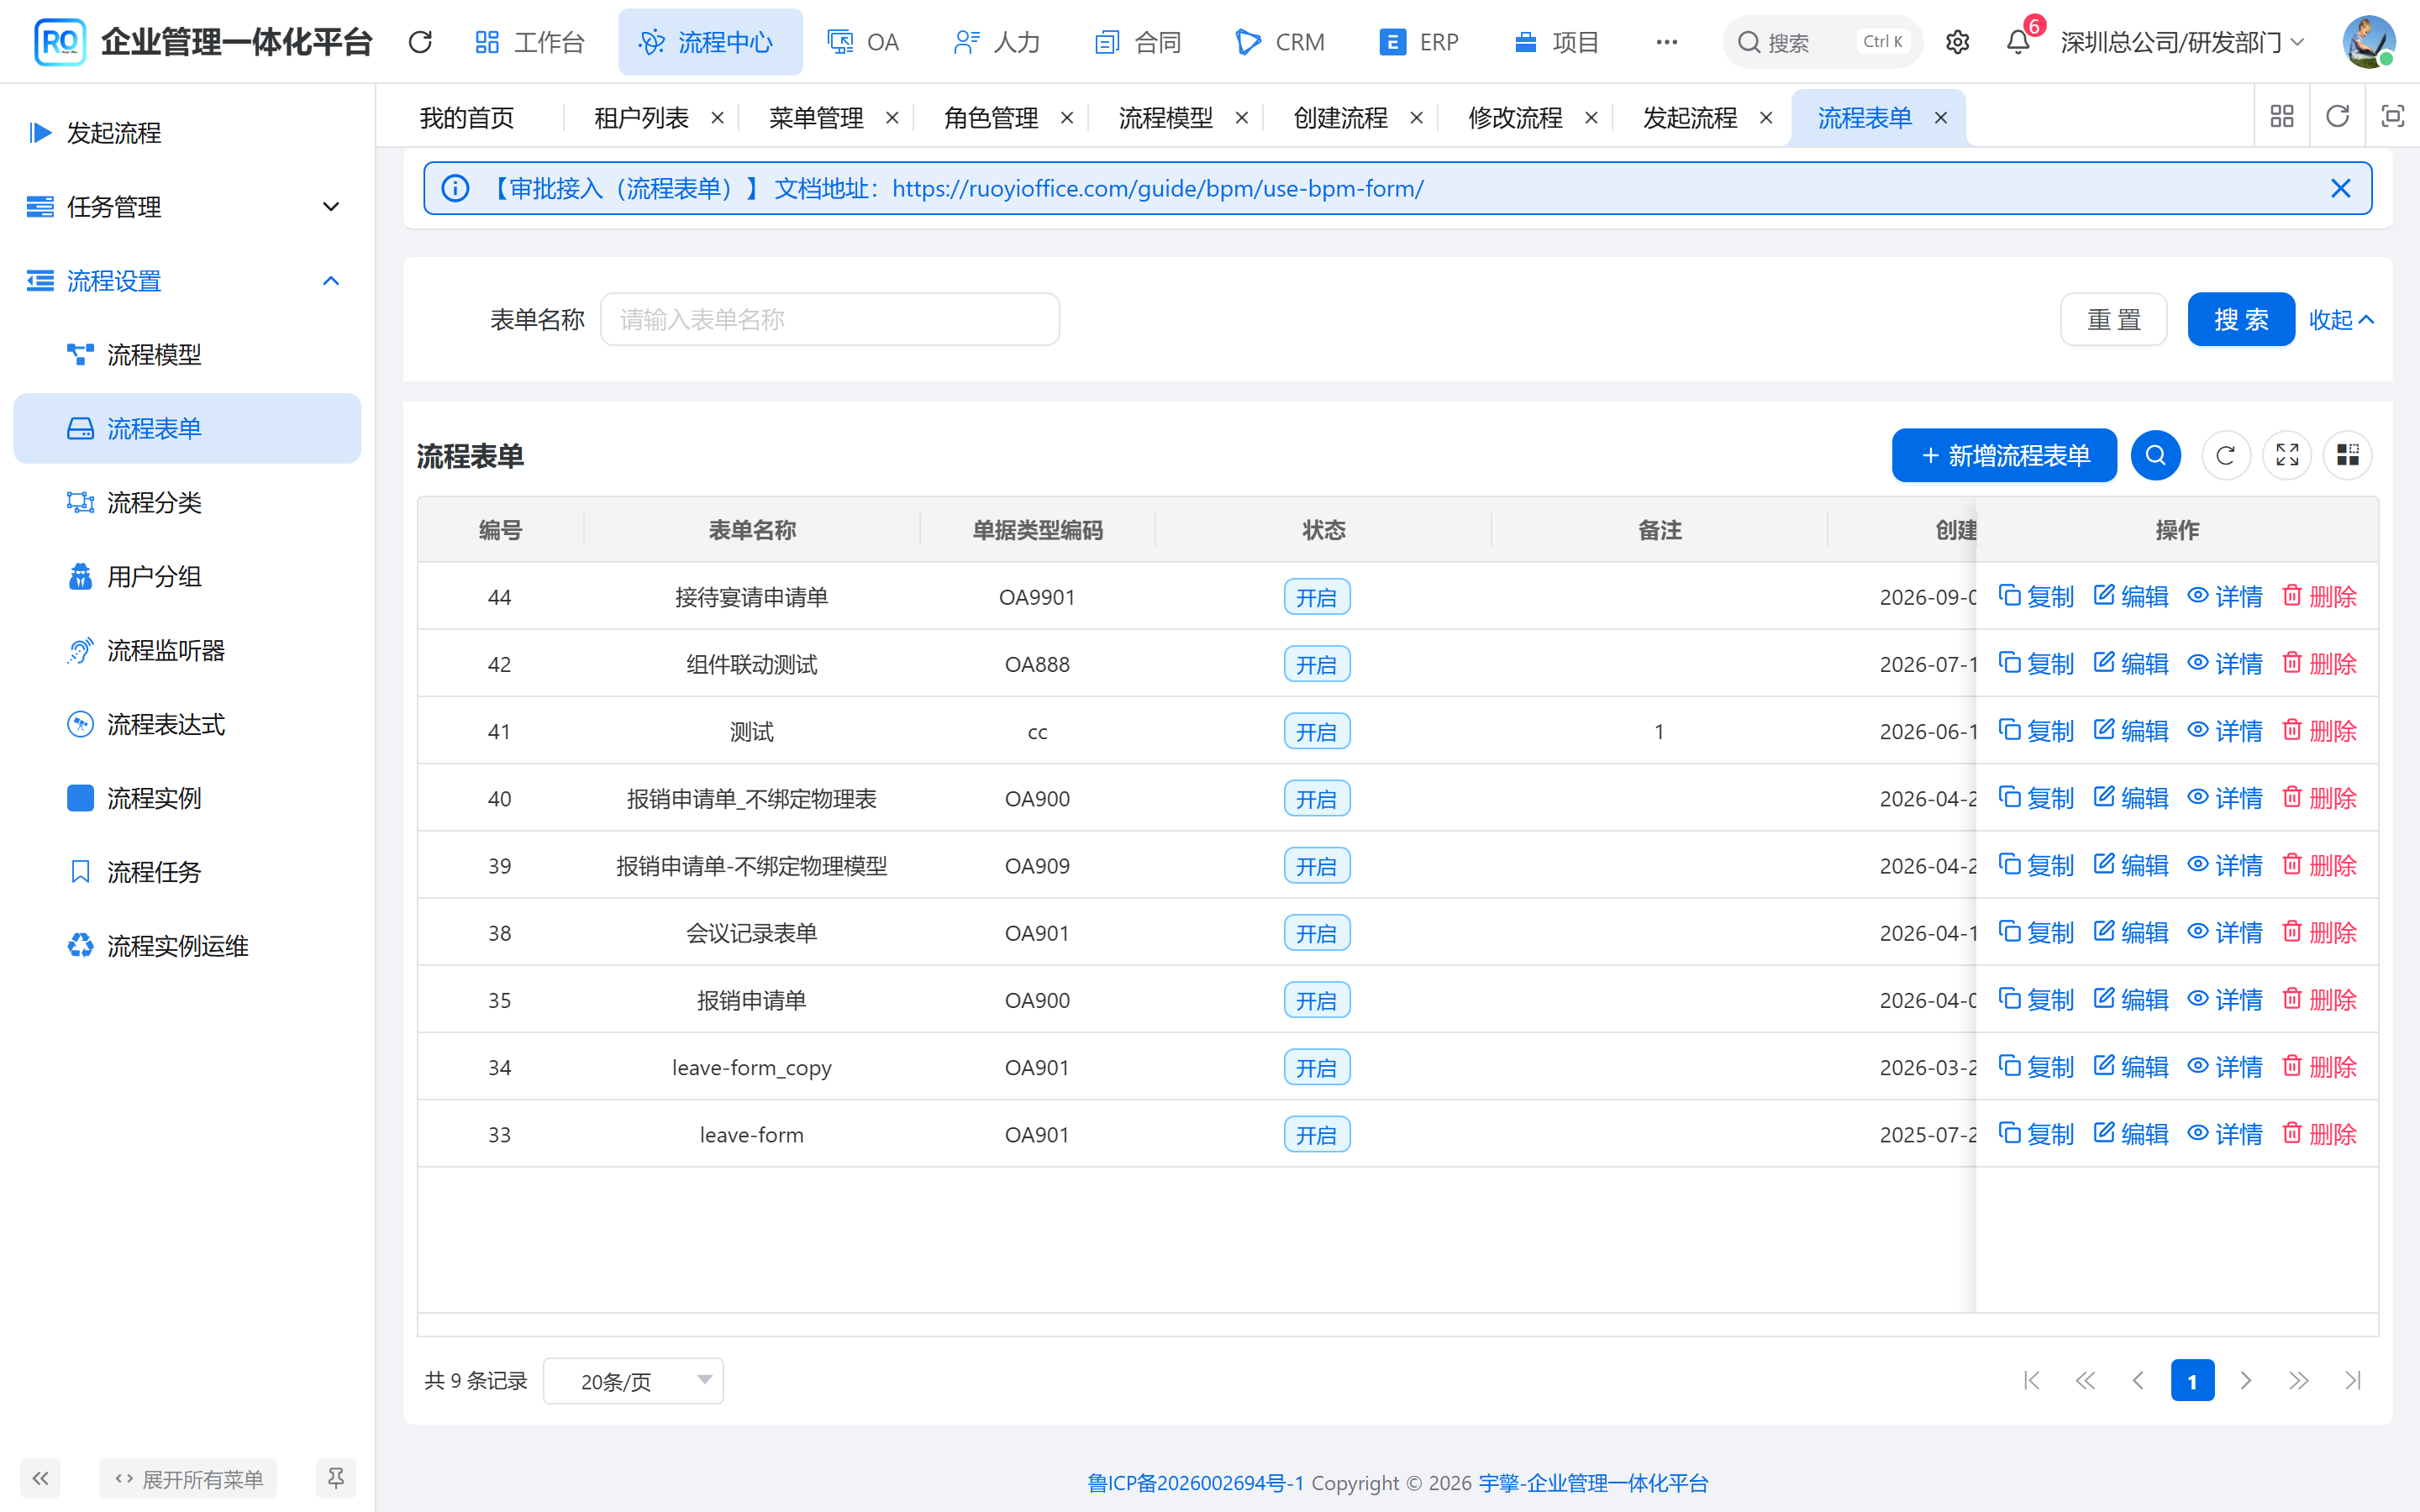The height and width of the screenshot is (1512, 2420).
Task: Click the pin icon at sidebar bottom
Action: pos(336,1478)
